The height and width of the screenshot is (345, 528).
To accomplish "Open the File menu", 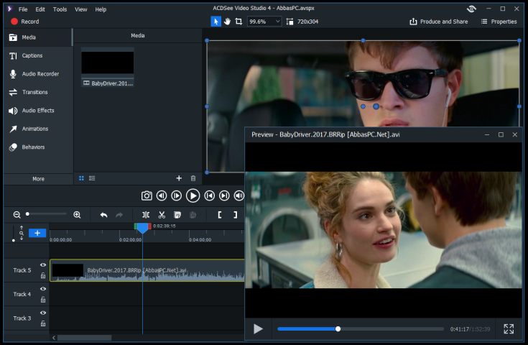I will coord(23,9).
